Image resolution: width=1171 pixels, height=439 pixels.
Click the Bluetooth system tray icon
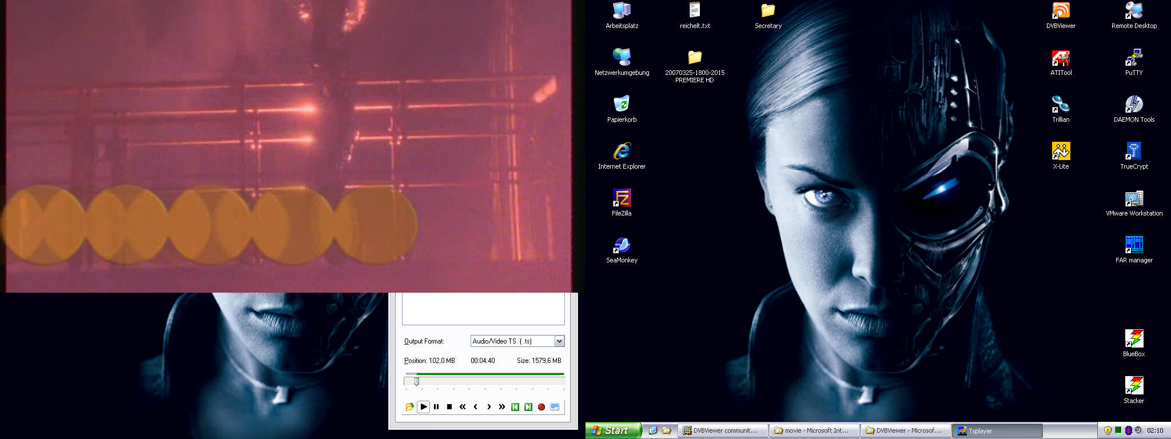tap(1128, 430)
